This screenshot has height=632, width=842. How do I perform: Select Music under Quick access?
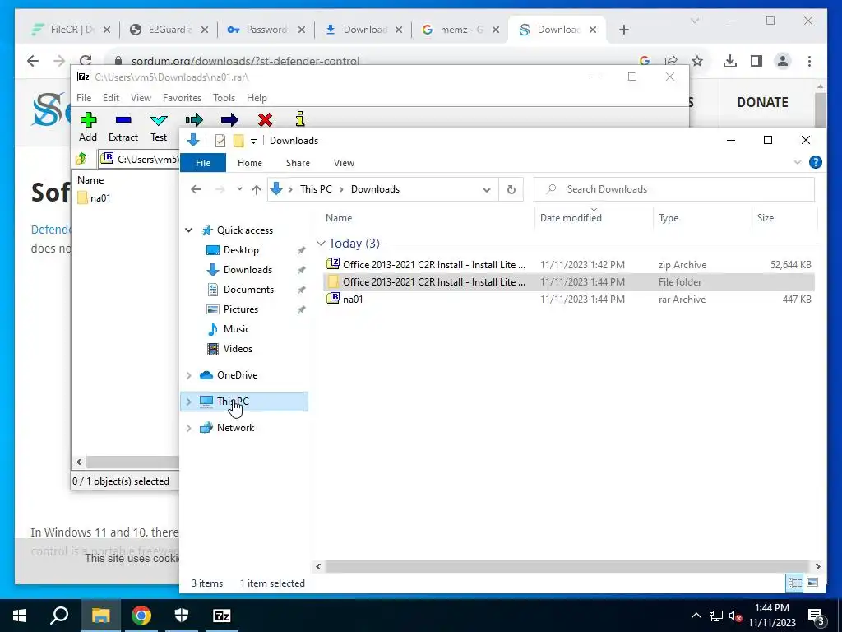coord(236,329)
